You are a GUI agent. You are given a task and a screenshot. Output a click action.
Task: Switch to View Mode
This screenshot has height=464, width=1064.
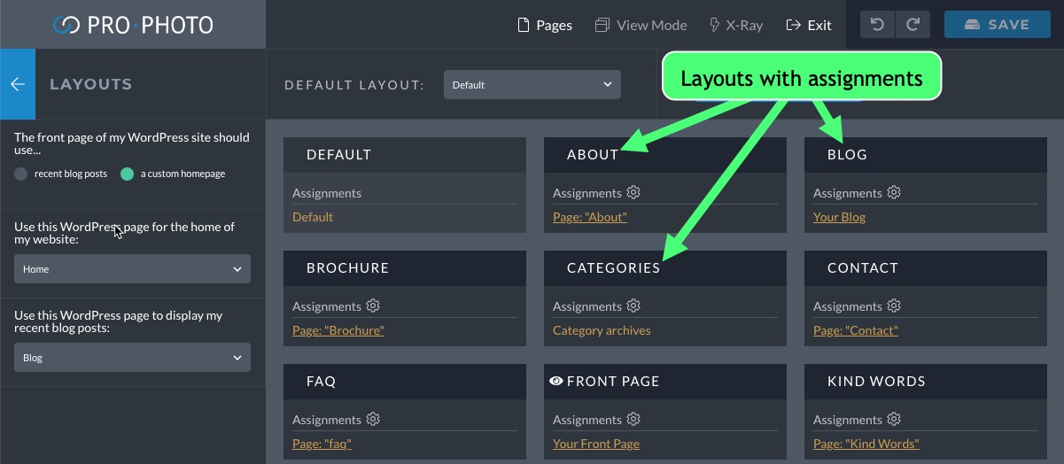coord(641,25)
